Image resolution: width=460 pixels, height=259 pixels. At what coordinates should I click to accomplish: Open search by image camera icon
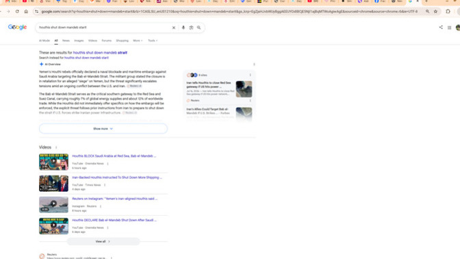[x=191, y=27]
